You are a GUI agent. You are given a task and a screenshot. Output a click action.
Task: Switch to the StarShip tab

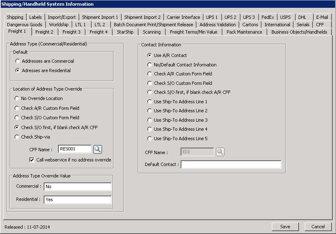[x=125, y=32]
